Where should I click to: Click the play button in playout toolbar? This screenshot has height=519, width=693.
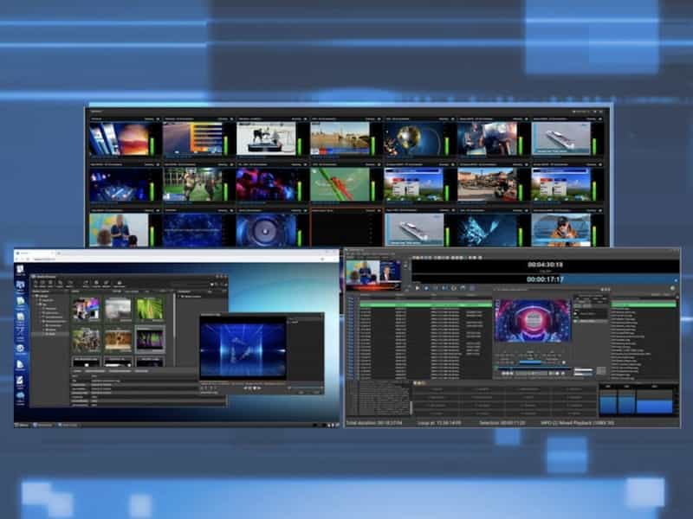tap(418, 287)
